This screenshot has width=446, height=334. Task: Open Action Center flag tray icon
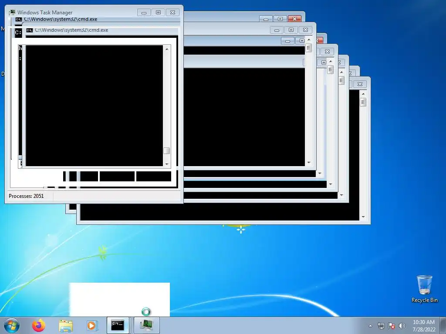tap(392, 326)
